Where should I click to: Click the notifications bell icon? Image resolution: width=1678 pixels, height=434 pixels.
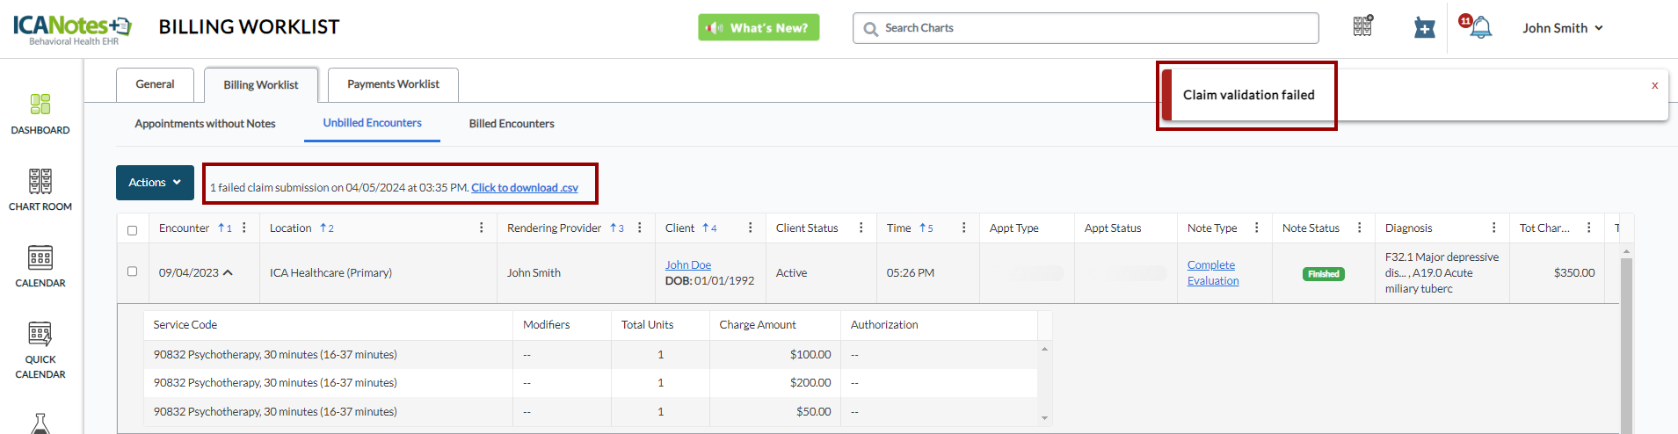1480,27
